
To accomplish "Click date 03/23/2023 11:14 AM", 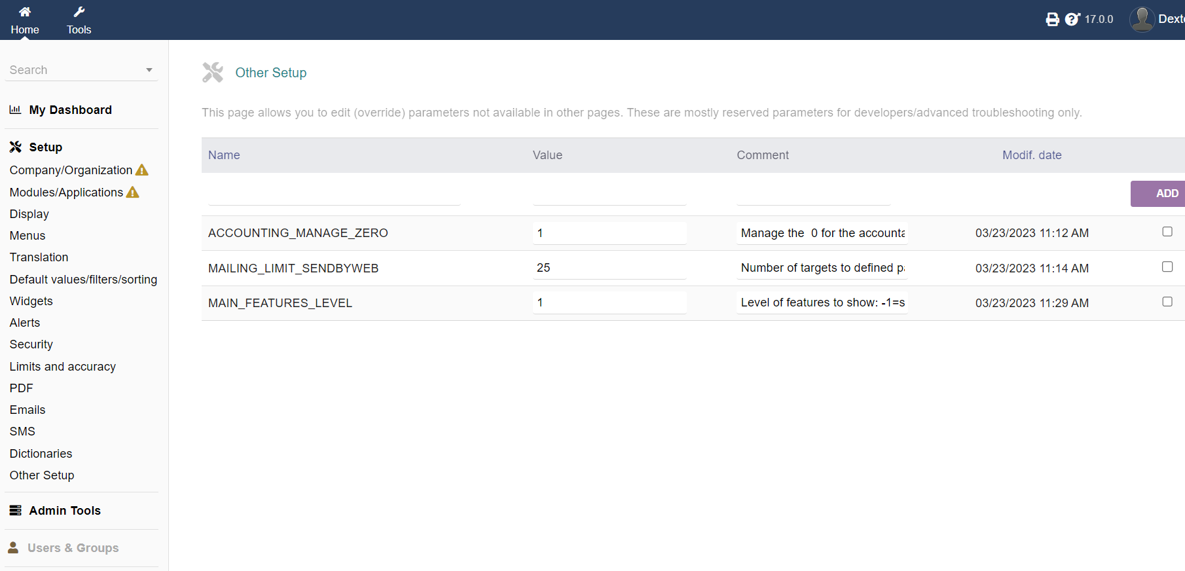I will pyautogui.click(x=1032, y=268).
